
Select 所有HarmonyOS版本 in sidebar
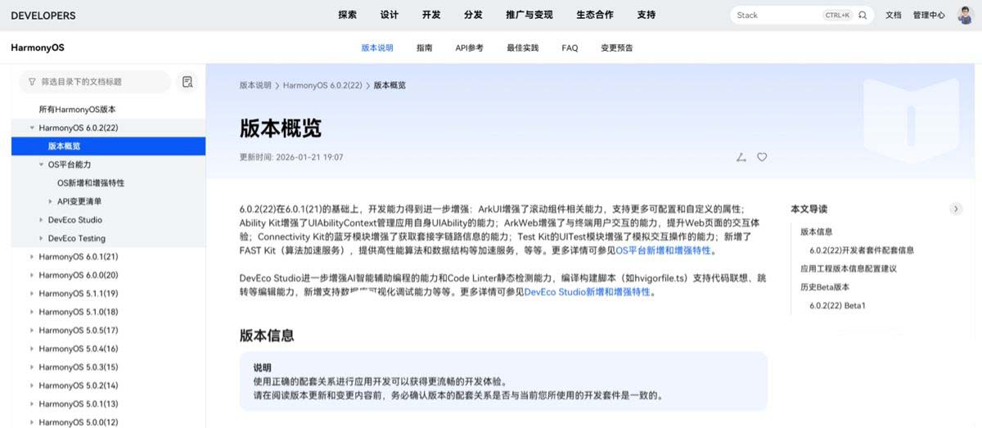78,109
